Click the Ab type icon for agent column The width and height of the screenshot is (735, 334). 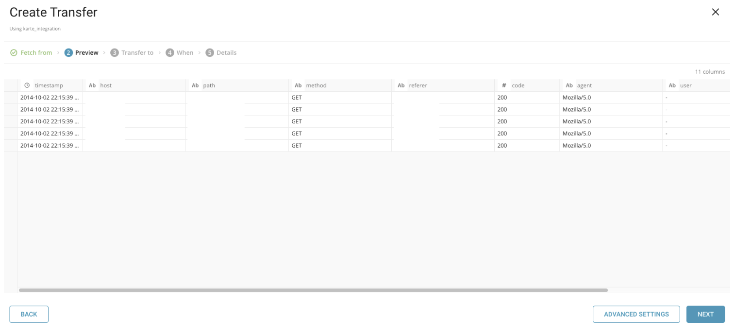569,85
